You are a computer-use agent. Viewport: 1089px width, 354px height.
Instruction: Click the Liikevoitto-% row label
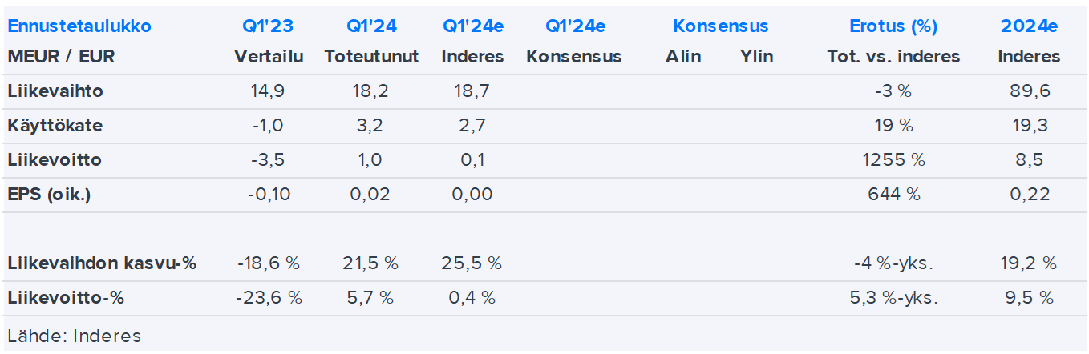pos(66,298)
